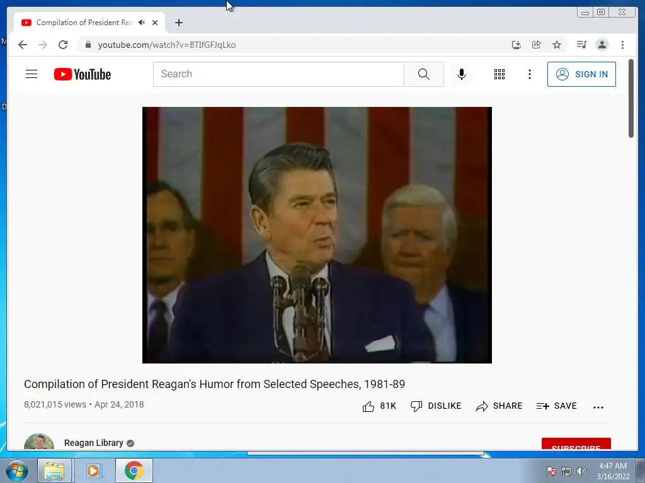The height and width of the screenshot is (483, 645).
Task: View site info via lock icon
Action: (x=88, y=45)
